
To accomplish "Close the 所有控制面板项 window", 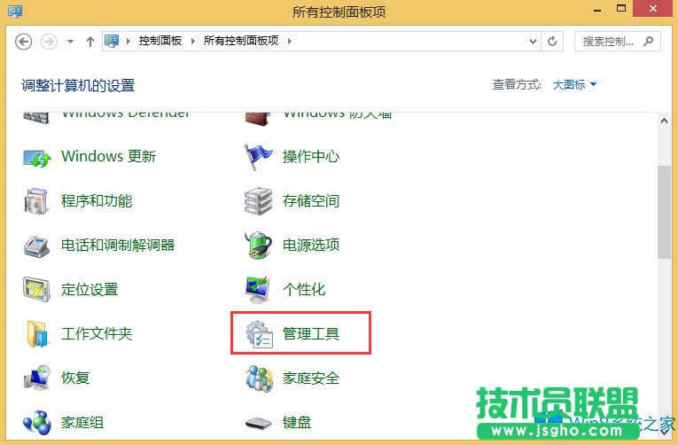I will pyautogui.click(x=653, y=8).
